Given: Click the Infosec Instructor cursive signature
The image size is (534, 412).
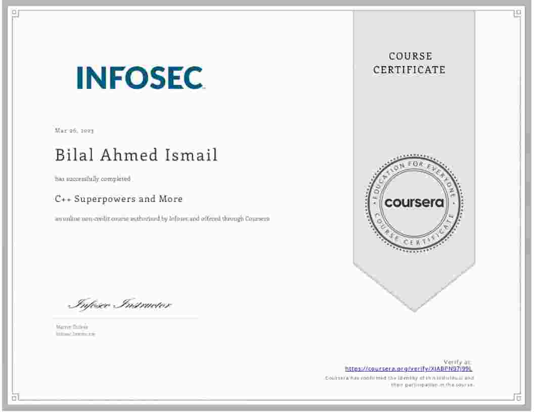Looking at the screenshot, I should click(x=120, y=304).
